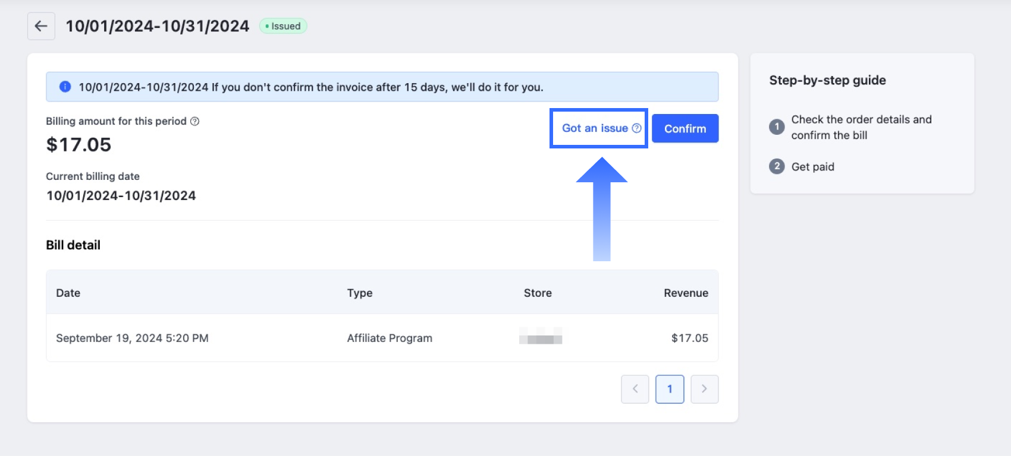Click the $17.05 billing amount

pyautogui.click(x=79, y=145)
